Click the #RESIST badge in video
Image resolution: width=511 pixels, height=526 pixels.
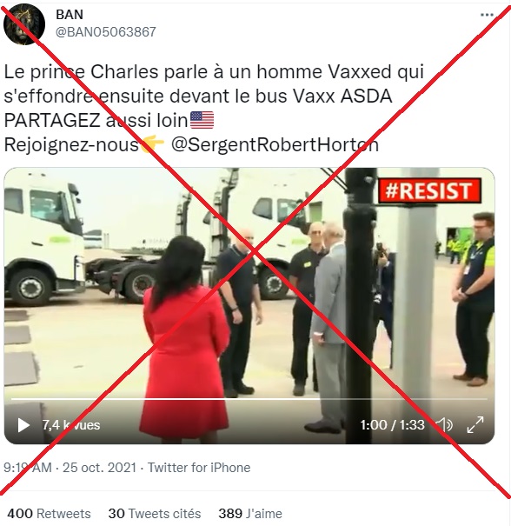430,190
